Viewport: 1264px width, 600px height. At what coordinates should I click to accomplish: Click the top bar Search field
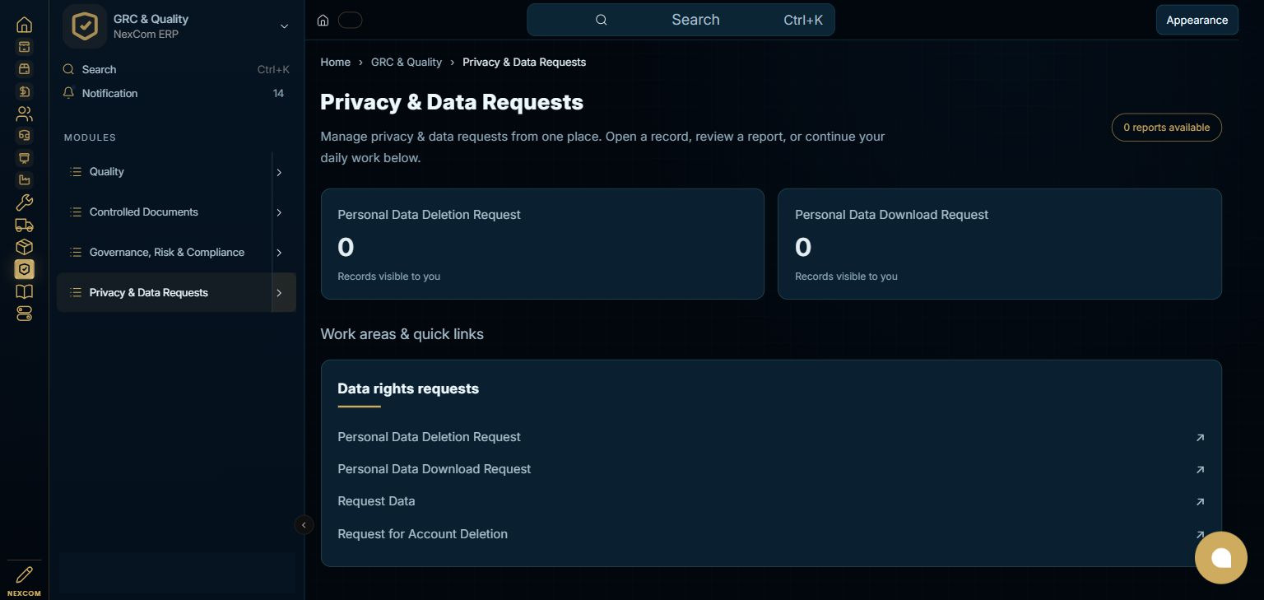tap(681, 20)
